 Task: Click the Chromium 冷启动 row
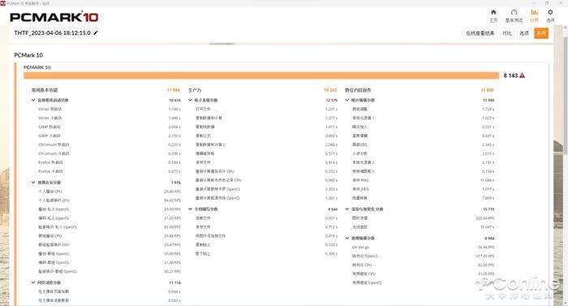110,153
